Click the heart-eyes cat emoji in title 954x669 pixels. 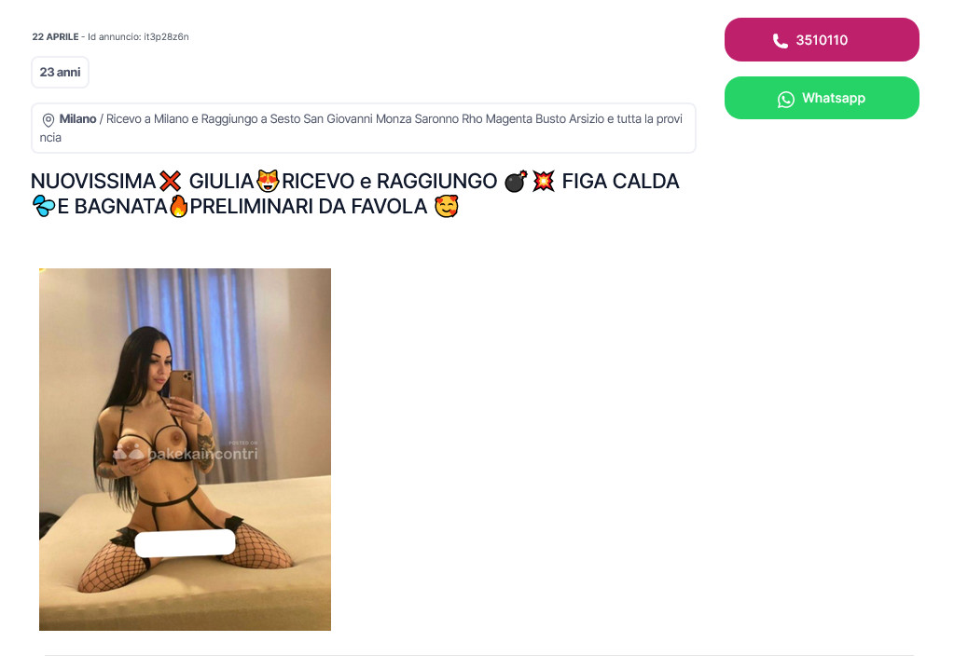point(268,181)
